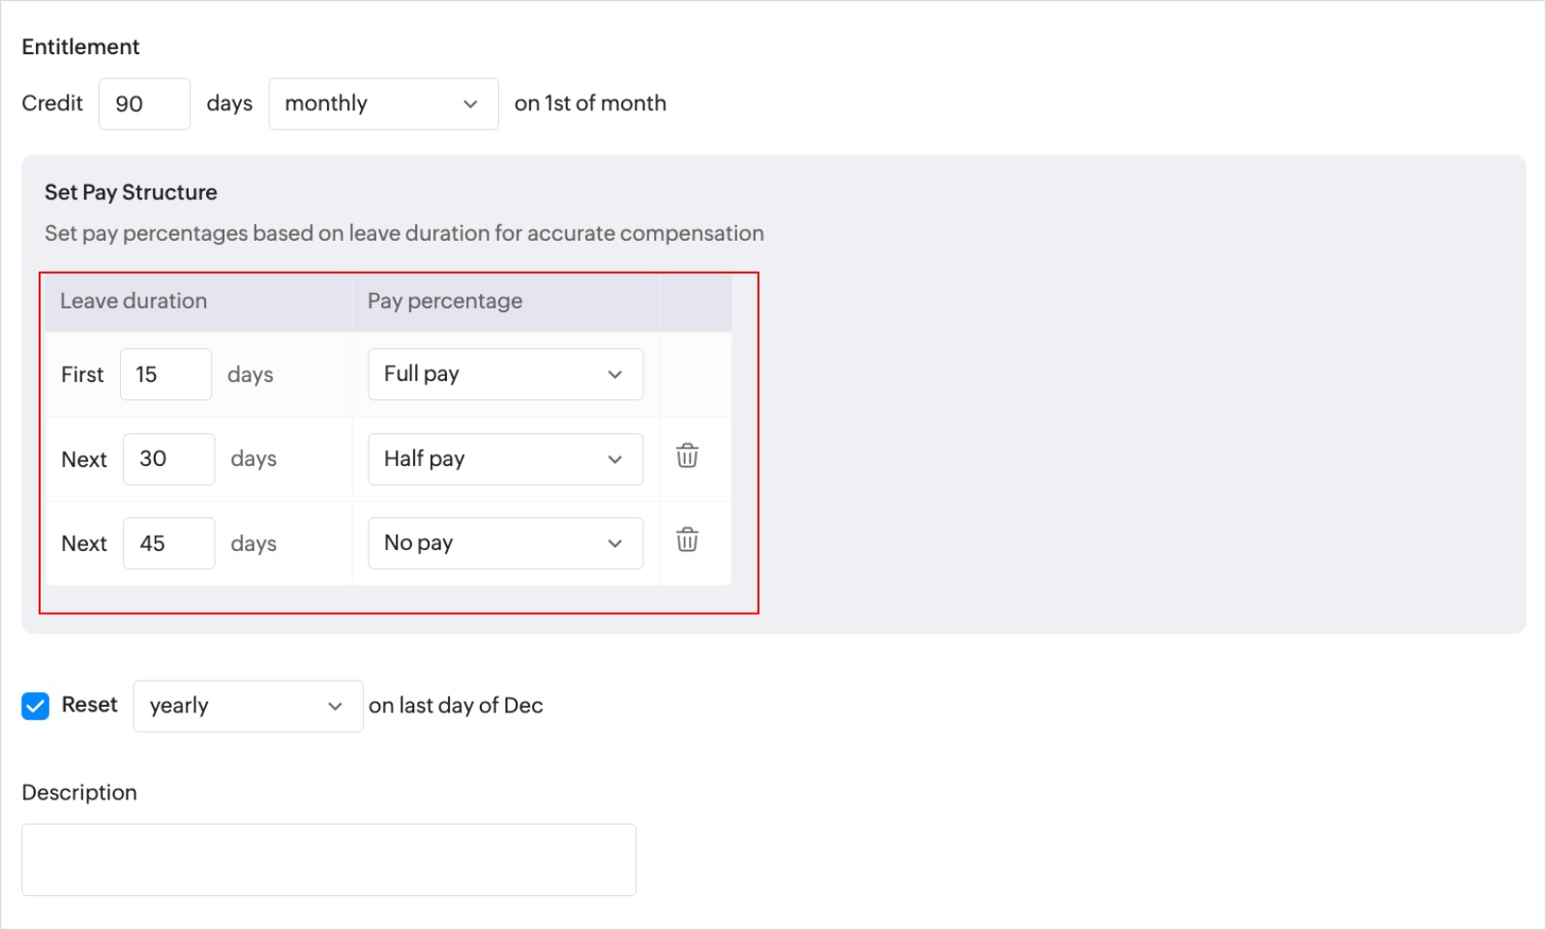Image resolution: width=1546 pixels, height=930 pixels.
Task: Delete the No pay row with trash icon
Action: point(687,540)
